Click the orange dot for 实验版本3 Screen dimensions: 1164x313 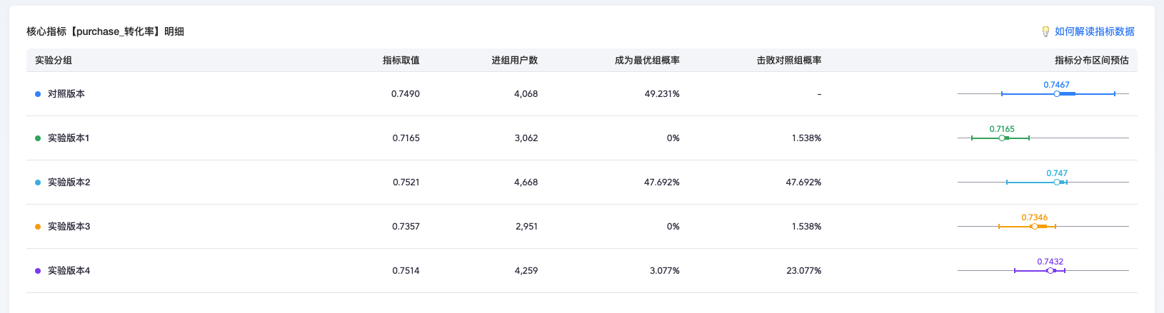pyautogui.click(x=38, y=227)
